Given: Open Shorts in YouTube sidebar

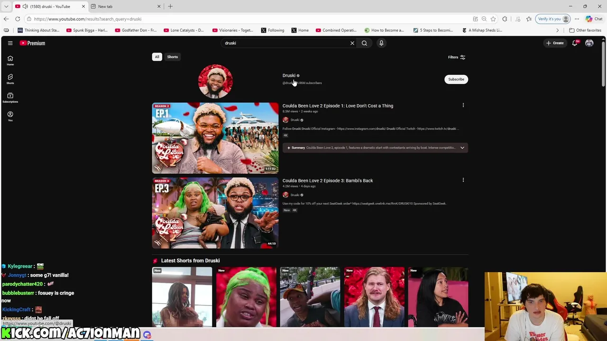Looking at the screenshot, I should [10, 79].
